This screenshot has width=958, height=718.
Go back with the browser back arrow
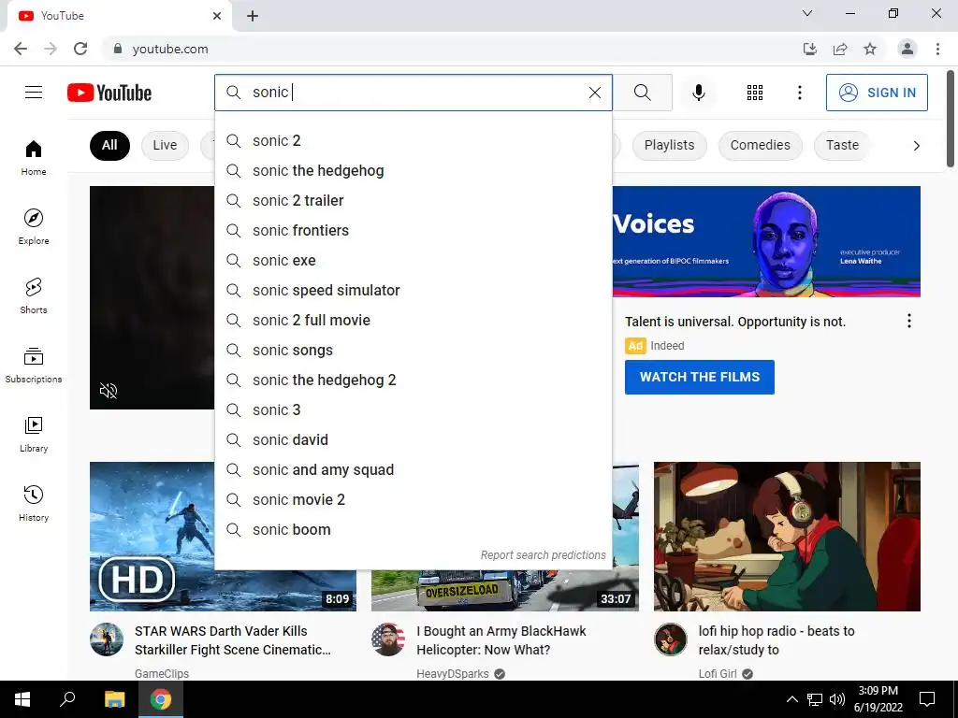coord(21,49)
